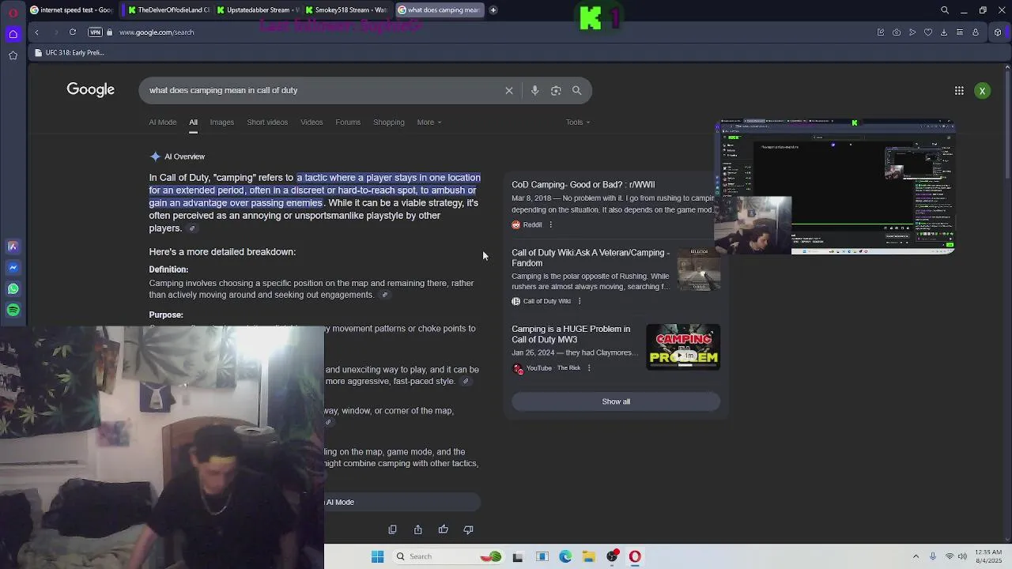Open Messenger from the sidebar
Screen dimensions: 1012x569
[x=13, y=268]
